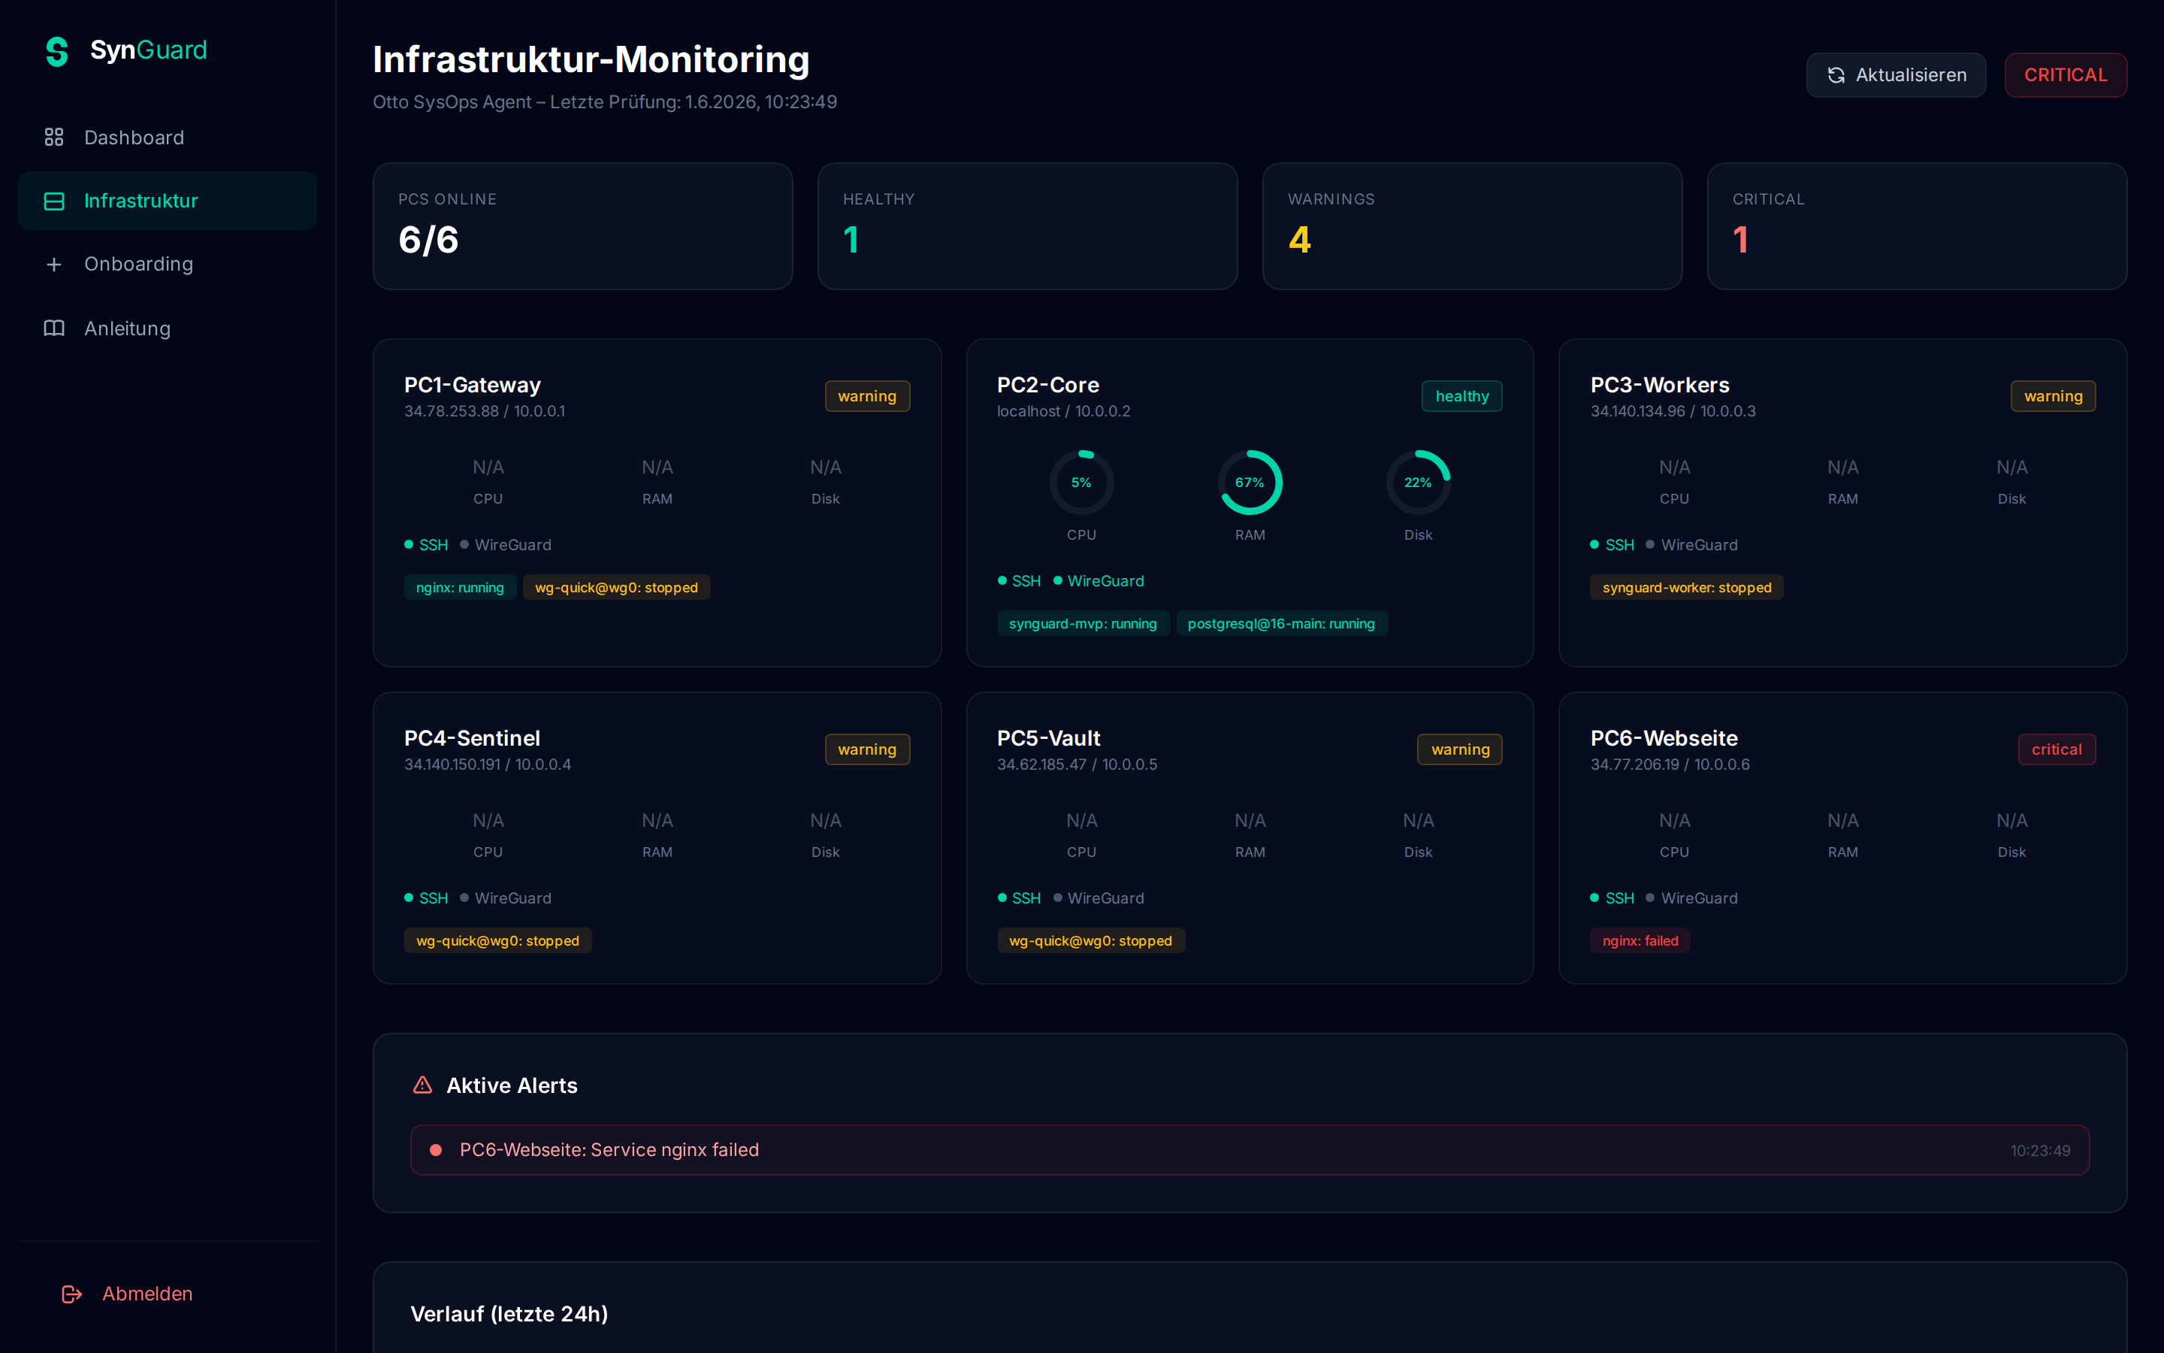Open the Dashboard menu item
The image size is (2164, 1353).
click(168, 137)
